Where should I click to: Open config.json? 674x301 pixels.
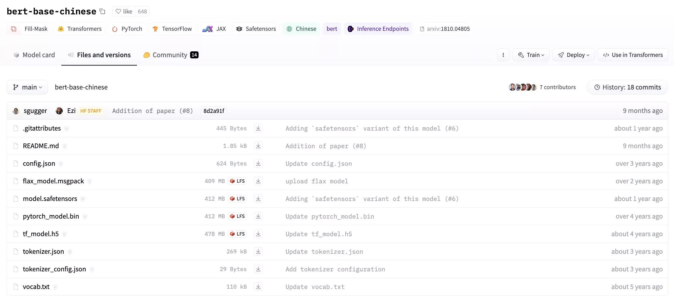[39, 163]
